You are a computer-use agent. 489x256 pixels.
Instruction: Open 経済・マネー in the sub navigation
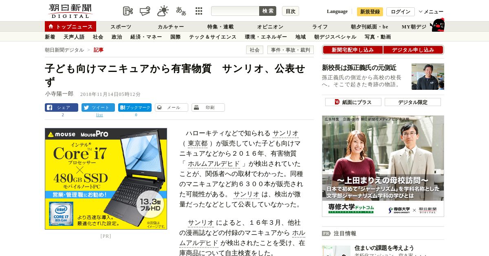(146, 37)
